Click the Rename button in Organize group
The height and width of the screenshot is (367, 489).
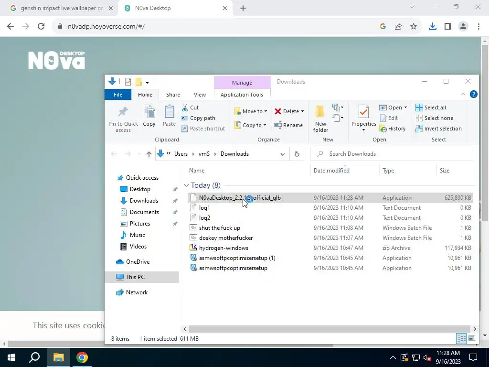coord(288,125)
